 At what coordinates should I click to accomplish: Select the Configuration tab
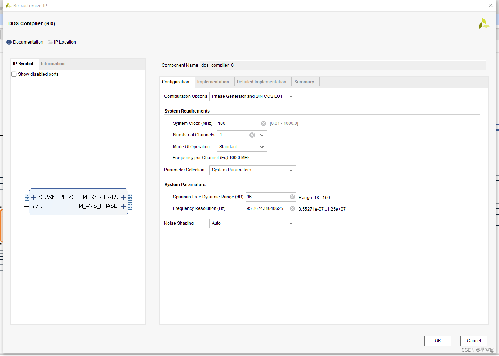point(176,82)
